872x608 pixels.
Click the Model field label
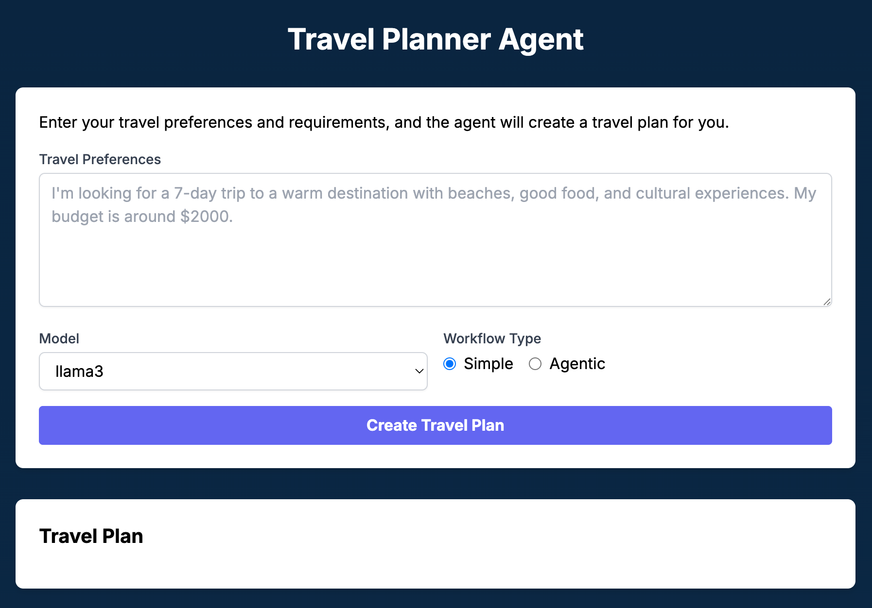(58, 338)
